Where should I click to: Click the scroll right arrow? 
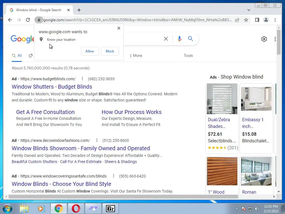[274, 196]
